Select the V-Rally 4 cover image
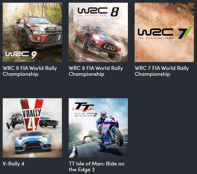The image size is (197, 174). pos(32,128)
